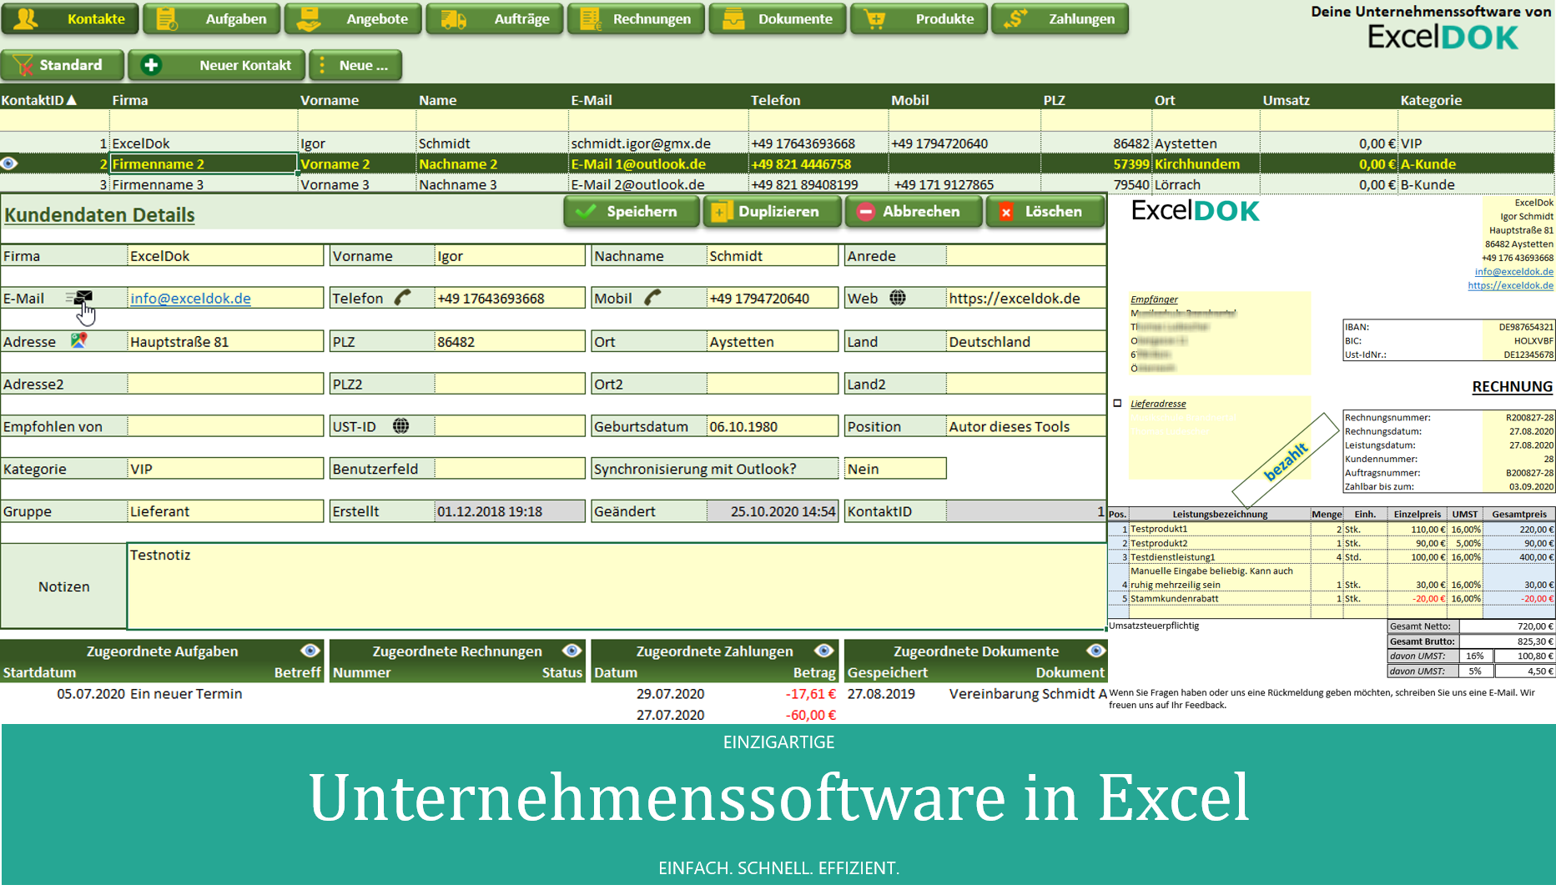The height and width of the screenshot is (890, 1556).
Task: Click the Mobil phone handset icon
Action: [652, 298]
